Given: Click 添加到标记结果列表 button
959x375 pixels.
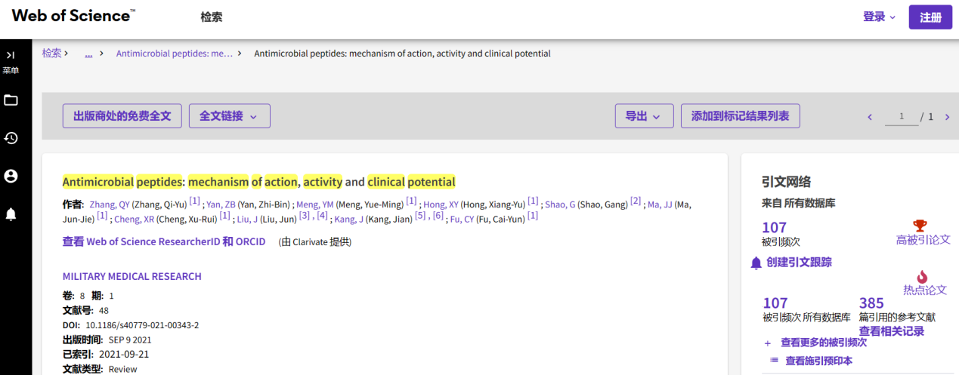Looking at the screenshot, I should 741,116.
